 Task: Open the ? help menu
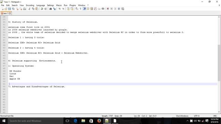[x=88, y=6]
